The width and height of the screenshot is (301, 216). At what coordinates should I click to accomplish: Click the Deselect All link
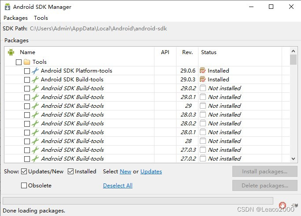pyautogui.click(x=117, y=186)
